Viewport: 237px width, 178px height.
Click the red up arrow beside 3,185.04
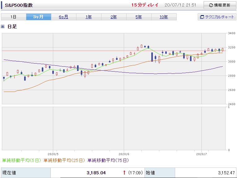pos(124,172)
